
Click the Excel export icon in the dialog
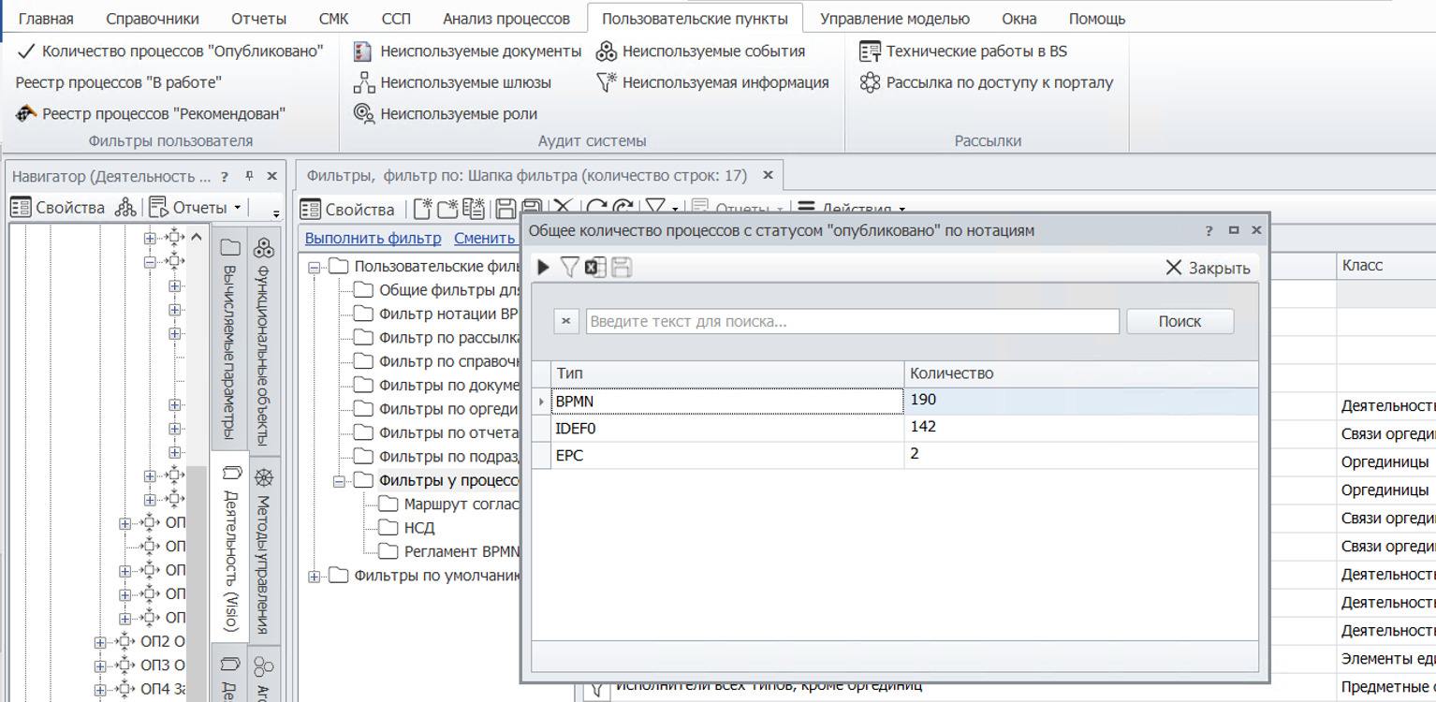594,268
